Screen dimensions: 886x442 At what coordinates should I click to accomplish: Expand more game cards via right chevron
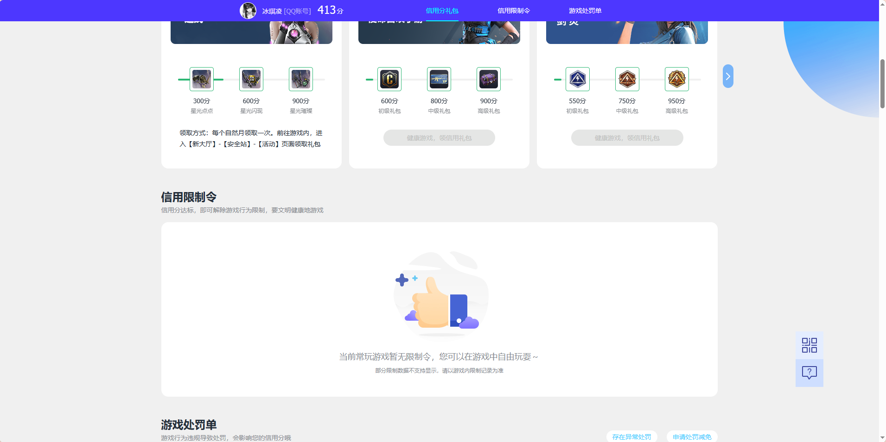727,76
